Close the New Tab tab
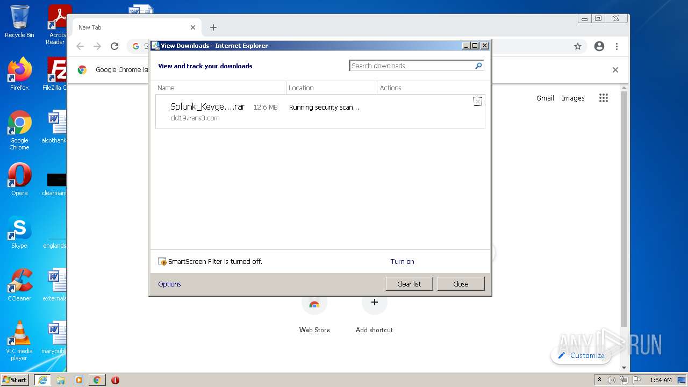The height and width of the screenshot is (387, 688). click(x=193, y=27)
